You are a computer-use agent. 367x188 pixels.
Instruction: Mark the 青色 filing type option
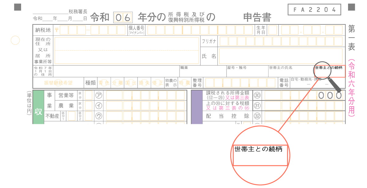pos(104,82)
